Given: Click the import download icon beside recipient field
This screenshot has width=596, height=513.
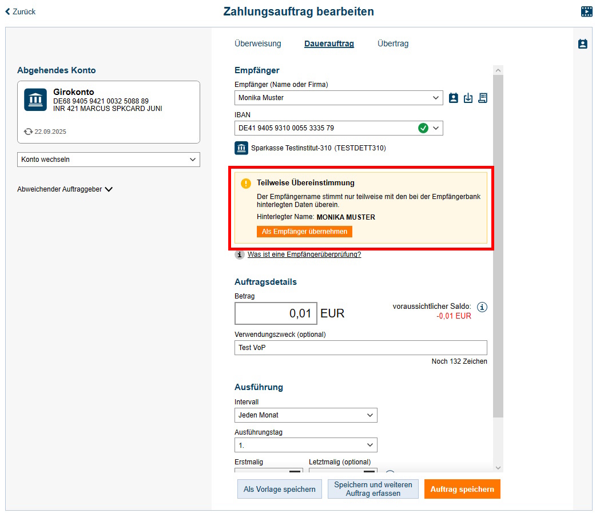Looking at the screenshot, I should point(468,98).
